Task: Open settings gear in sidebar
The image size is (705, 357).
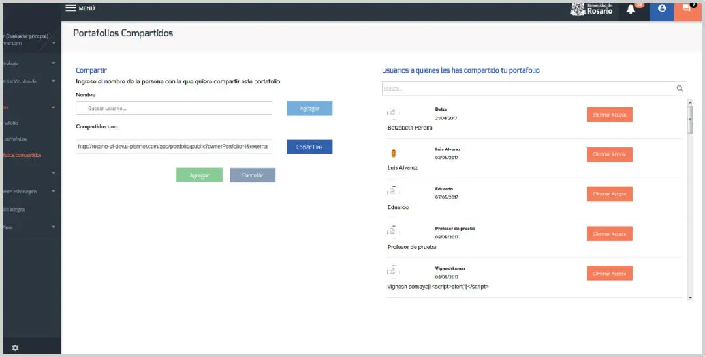Action: (16, 348)
